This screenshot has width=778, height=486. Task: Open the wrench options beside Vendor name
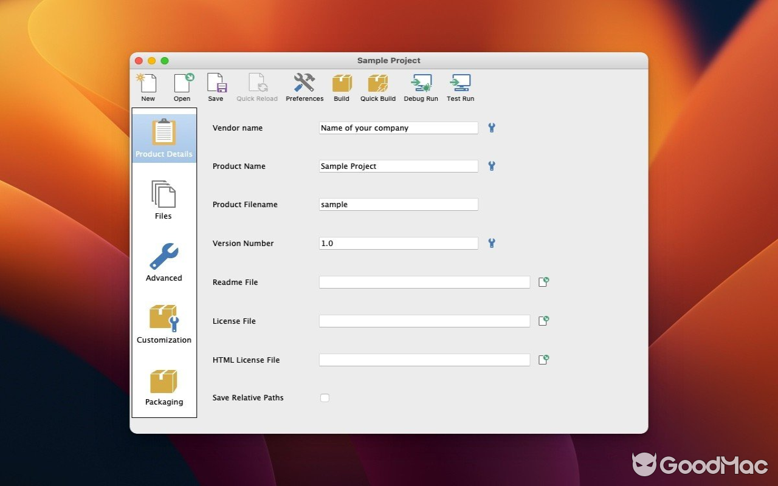(x=491, y=128)
